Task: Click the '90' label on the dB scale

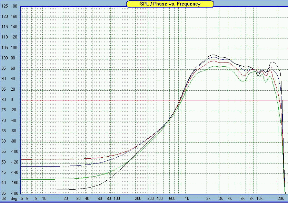Action: click(4, 79)
